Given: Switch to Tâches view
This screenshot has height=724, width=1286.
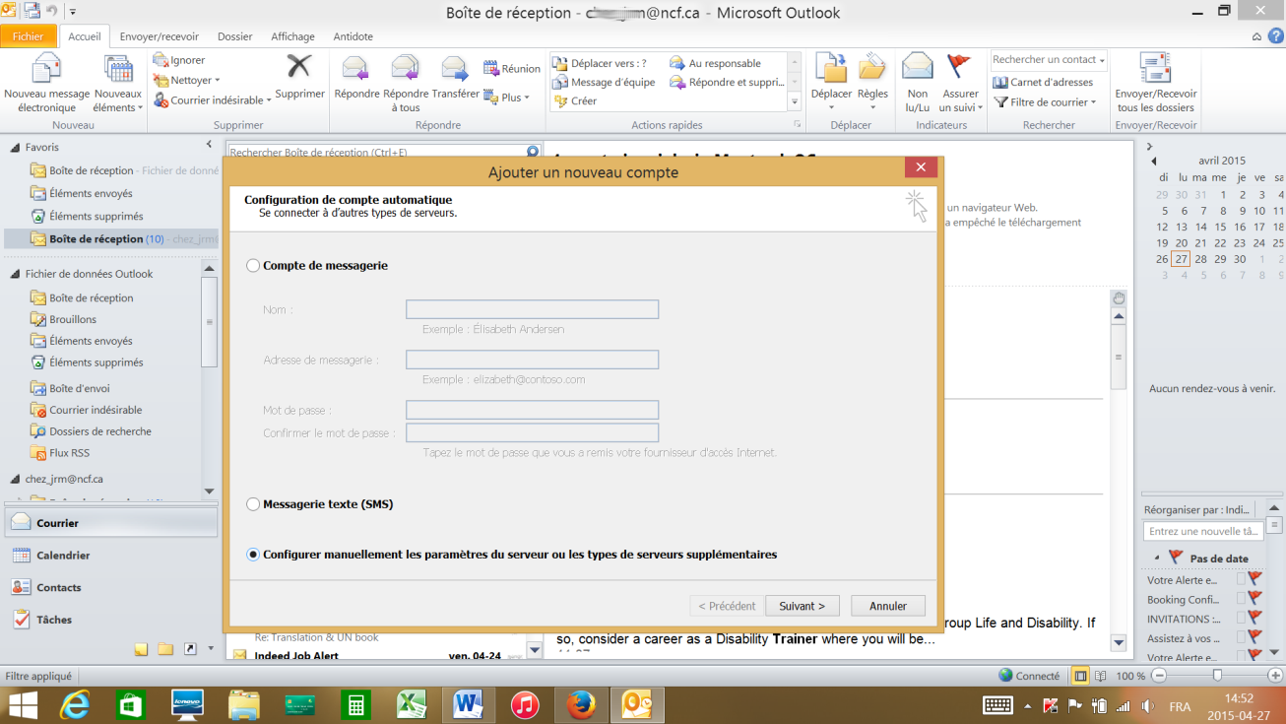Looking at the screenshot, I should pyautogui.click(x=108, y=620).
